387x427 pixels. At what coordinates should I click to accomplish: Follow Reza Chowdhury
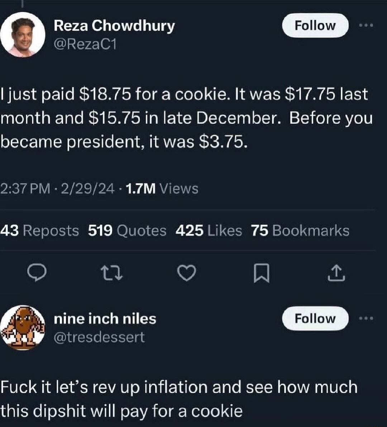[315, 25]
